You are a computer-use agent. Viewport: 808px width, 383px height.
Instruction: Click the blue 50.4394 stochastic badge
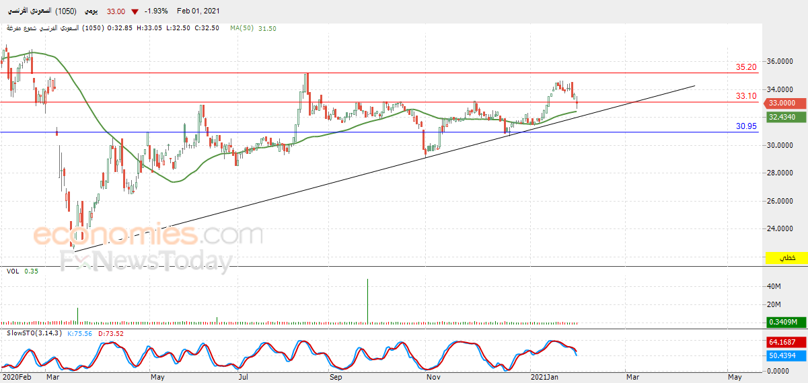[x=786, y=355]
